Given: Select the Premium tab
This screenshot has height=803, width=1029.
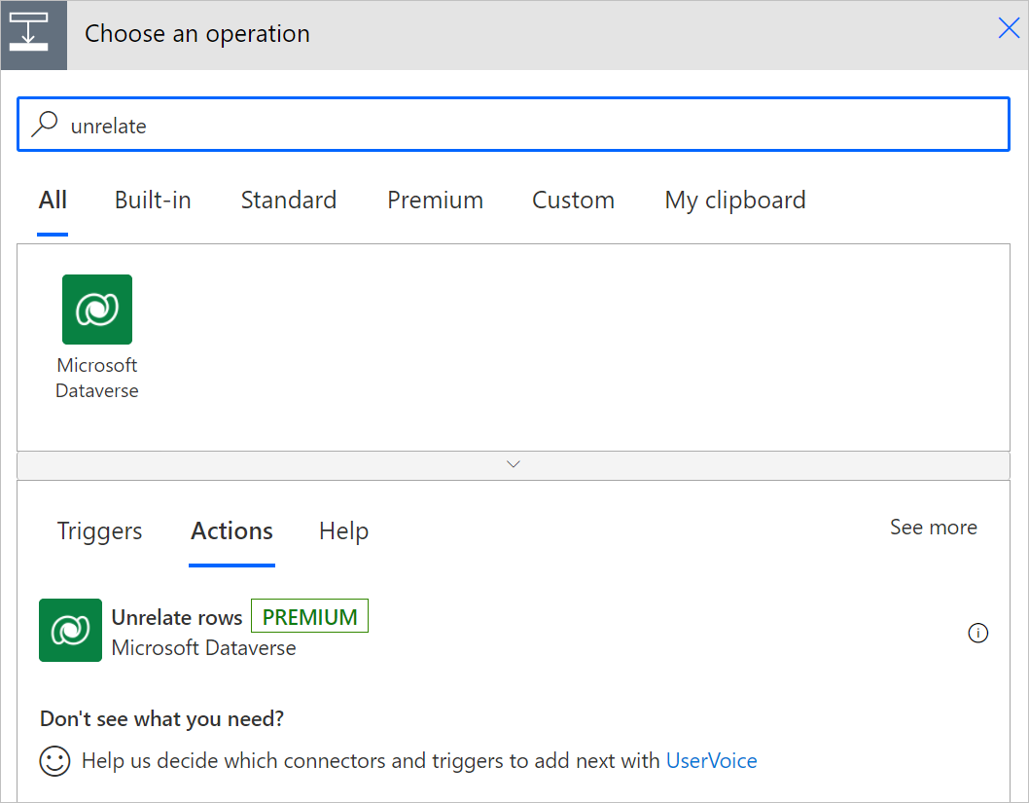Looking at the screenshot, I should (x=435, y=201).
